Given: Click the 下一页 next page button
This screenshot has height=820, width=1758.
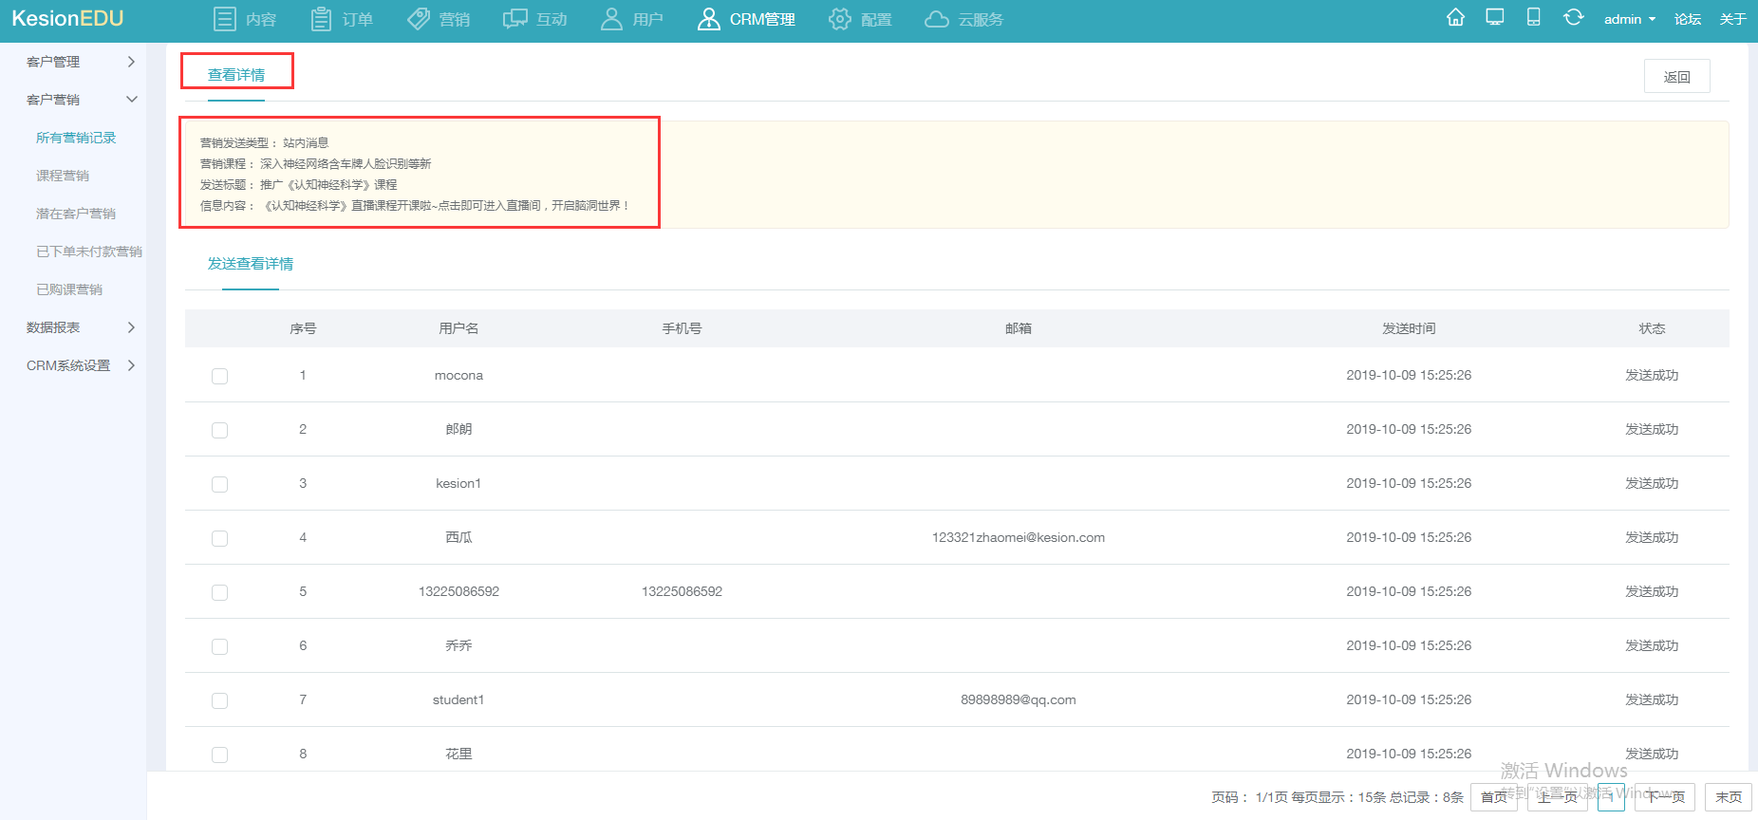Looking at the screenshot, I should point(1665,796).
